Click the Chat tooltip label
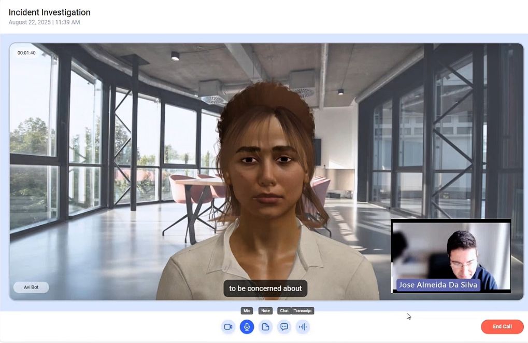This screenshot has height=343, width=528. [284, 311]
